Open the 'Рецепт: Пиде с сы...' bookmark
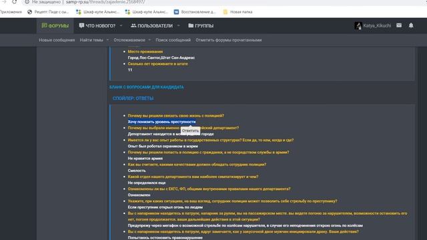Viewport: 427px width, 240px height. tap(48, 12)
